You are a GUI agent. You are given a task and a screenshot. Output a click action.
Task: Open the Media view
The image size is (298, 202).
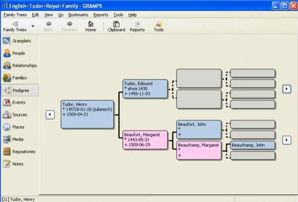coord(20,140)
